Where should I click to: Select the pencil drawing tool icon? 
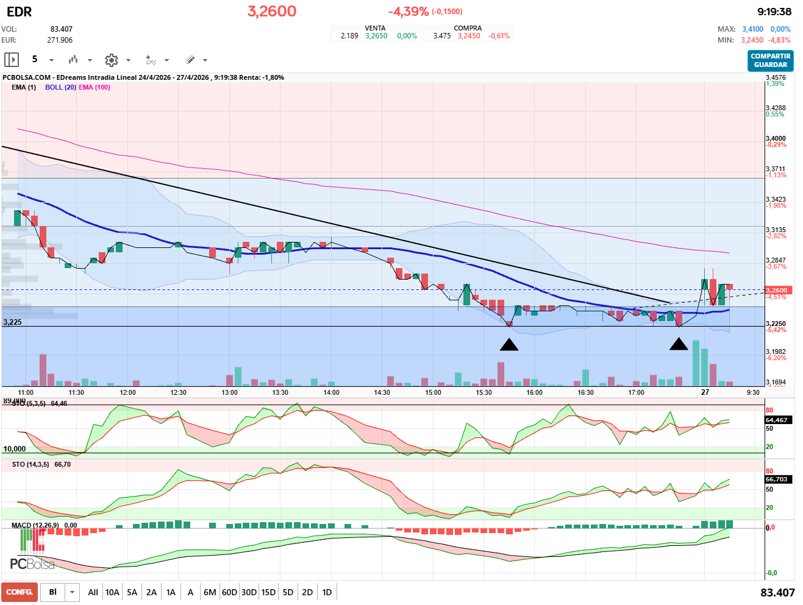pos(190,60)
